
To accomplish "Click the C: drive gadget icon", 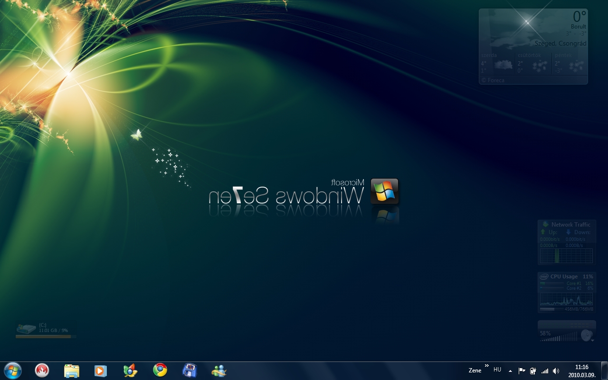I will pyautogui.click(x=26, y=328).
